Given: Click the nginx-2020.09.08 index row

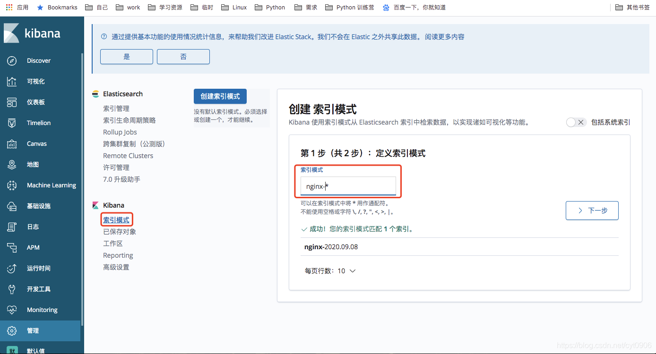Looking at the screenshot, I should tap(459, 247).
